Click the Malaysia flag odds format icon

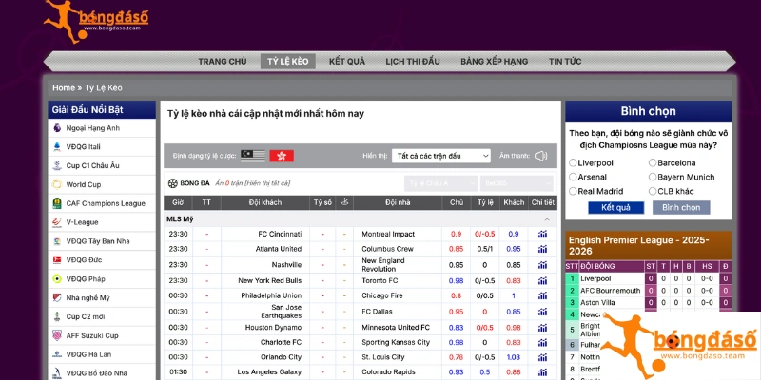tap(253, 155)
